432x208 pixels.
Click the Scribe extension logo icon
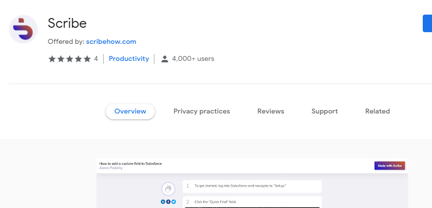23,29
